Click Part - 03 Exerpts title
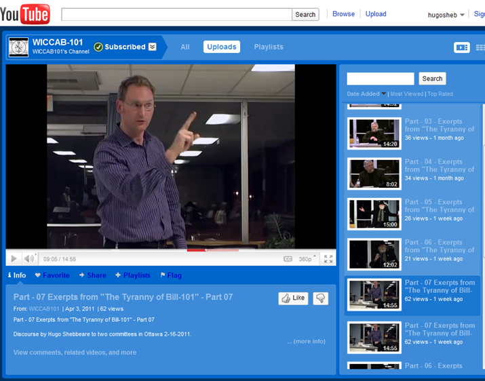The image size is (485, 381). pos(440,125)
